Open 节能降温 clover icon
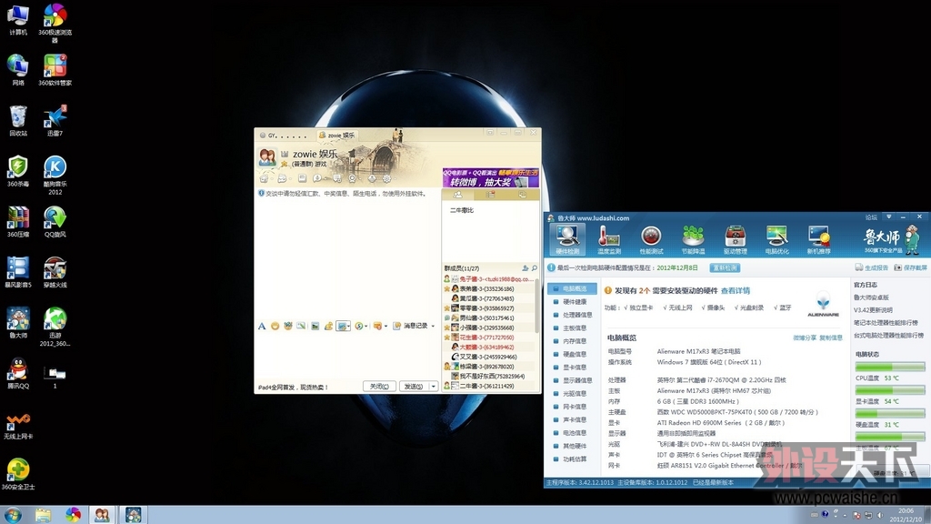 click(x=693, y=239)
